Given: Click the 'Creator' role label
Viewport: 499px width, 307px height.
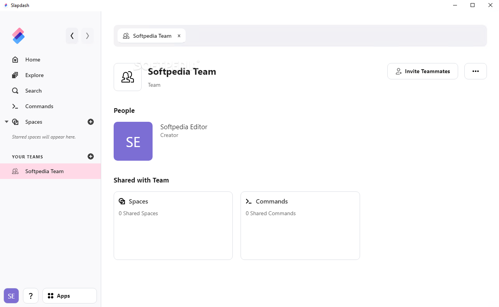Looking at the screenshot, I should [169, 135].
